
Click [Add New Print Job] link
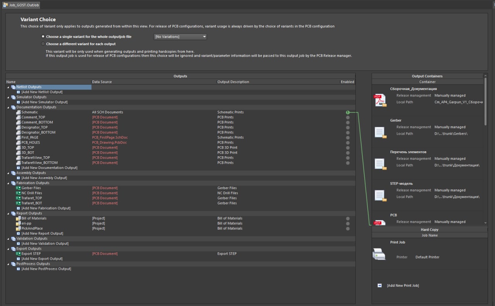tap(403, 286)
